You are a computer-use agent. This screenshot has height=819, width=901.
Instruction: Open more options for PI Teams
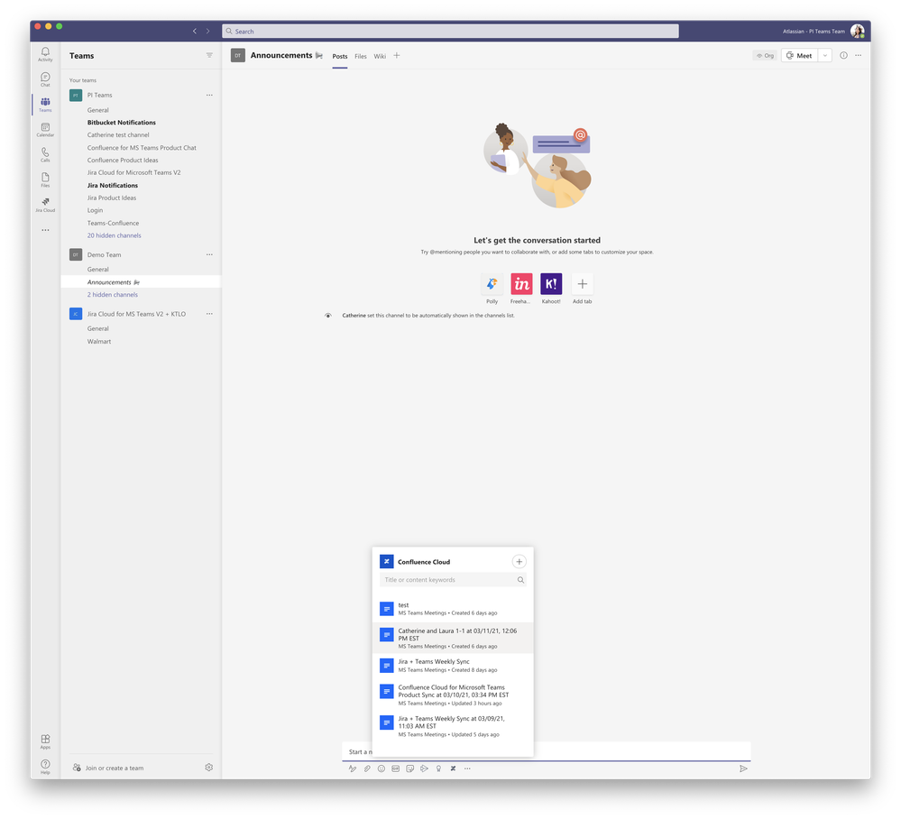209,95
